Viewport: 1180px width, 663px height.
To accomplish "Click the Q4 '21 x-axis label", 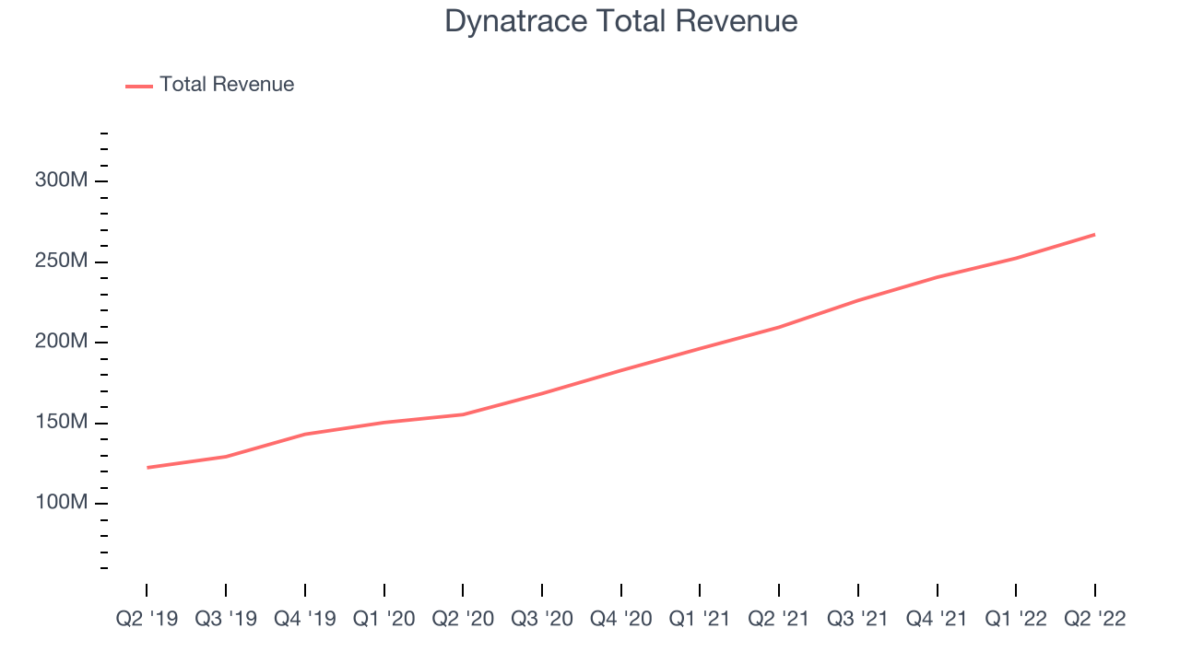I will click(x=938, y=619).
